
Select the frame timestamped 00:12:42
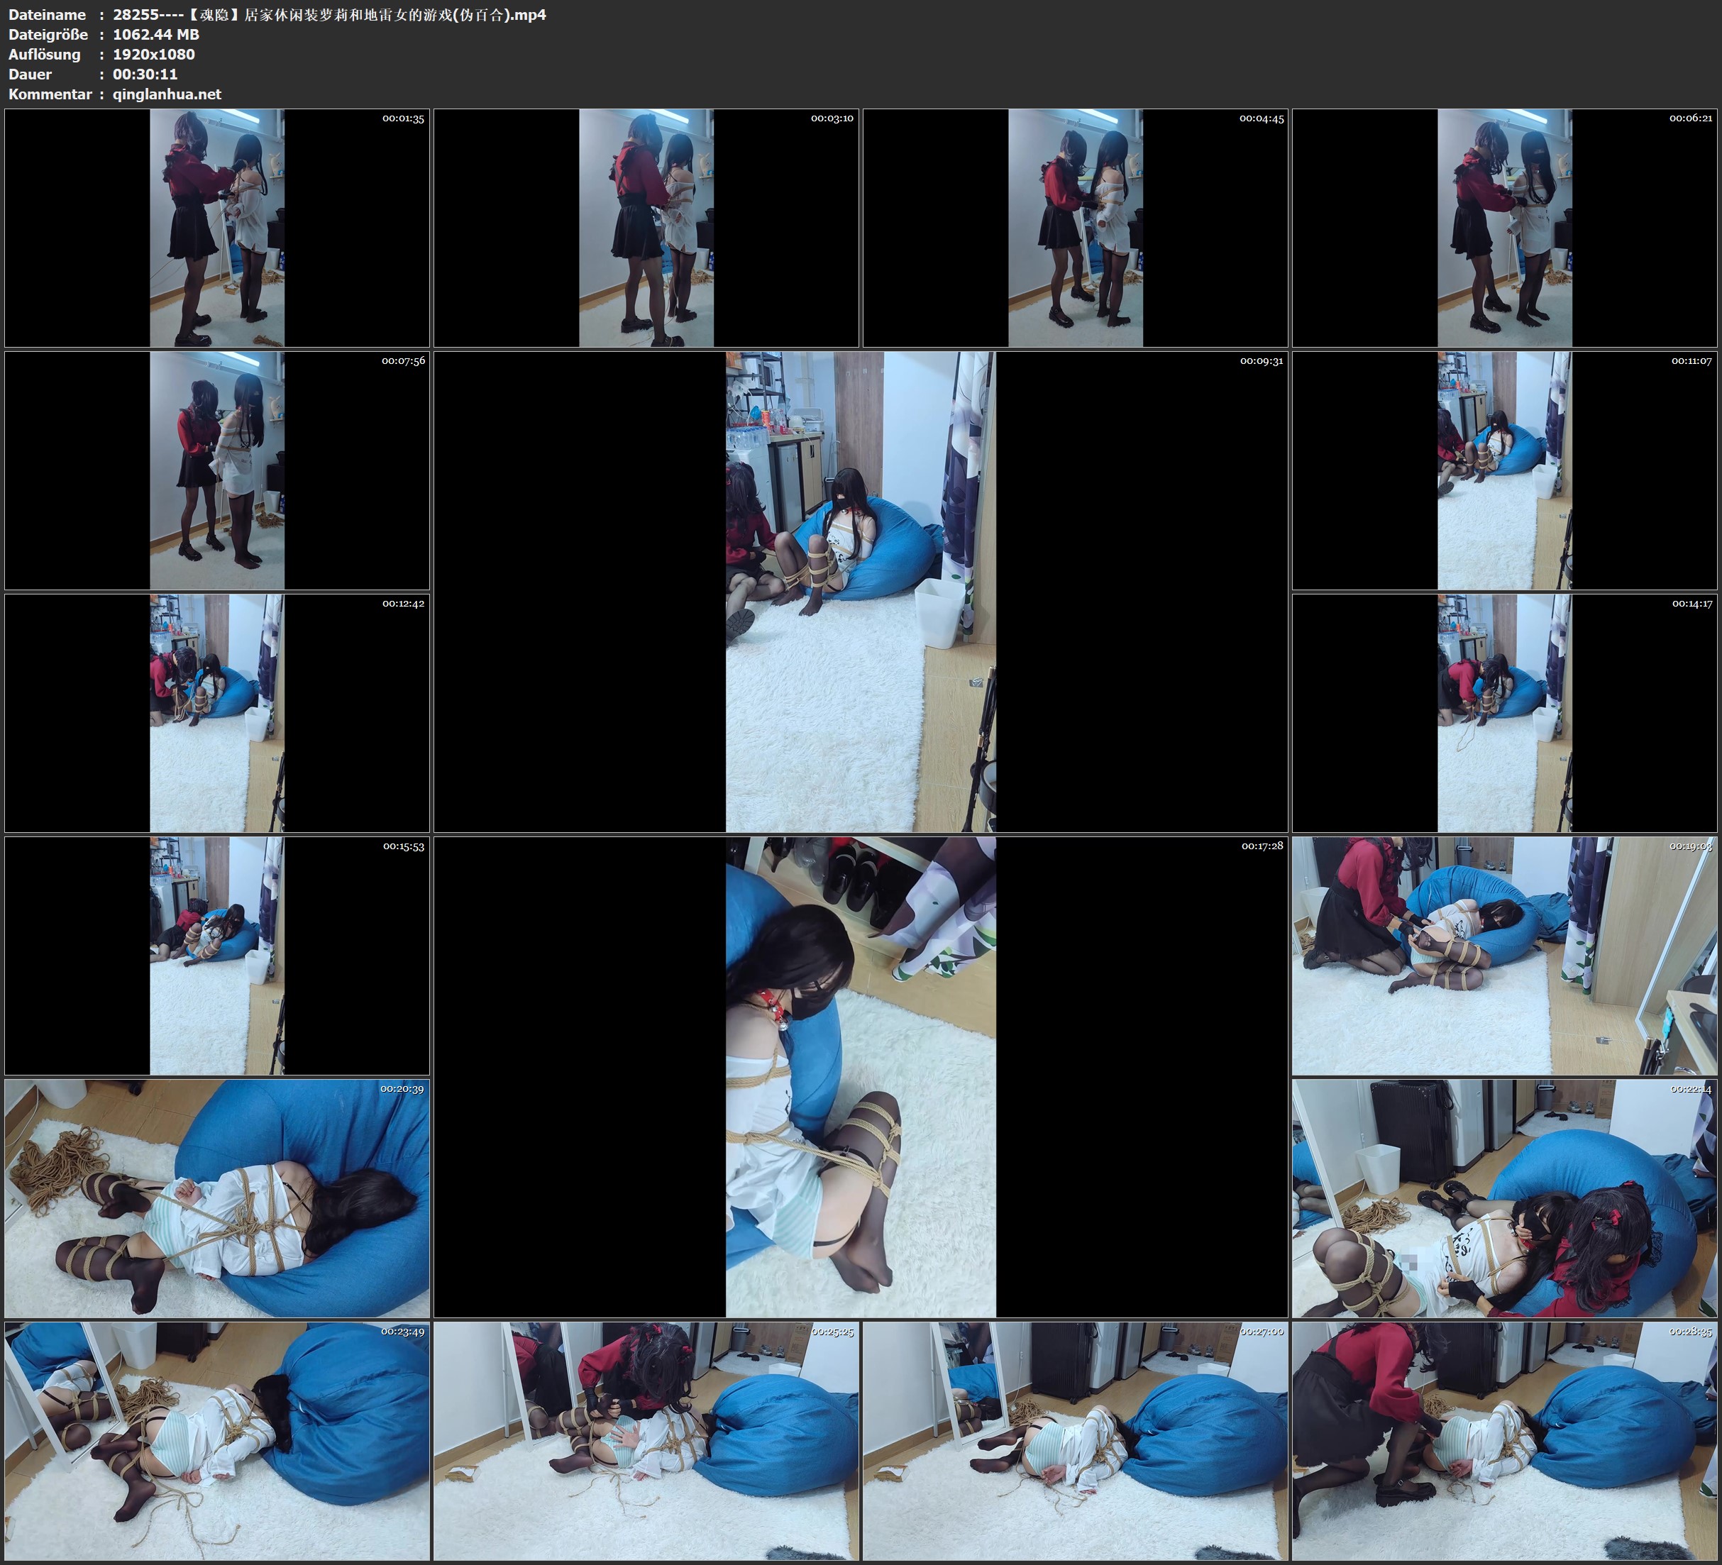pos(217,712)
